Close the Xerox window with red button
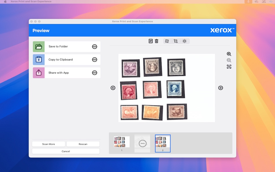275x172 pixels. [32, 21]
